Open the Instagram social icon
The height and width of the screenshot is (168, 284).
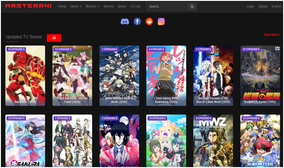pyautogui.click(x=161, y=22)
